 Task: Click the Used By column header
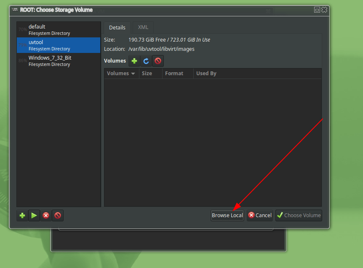pos(206,74)
